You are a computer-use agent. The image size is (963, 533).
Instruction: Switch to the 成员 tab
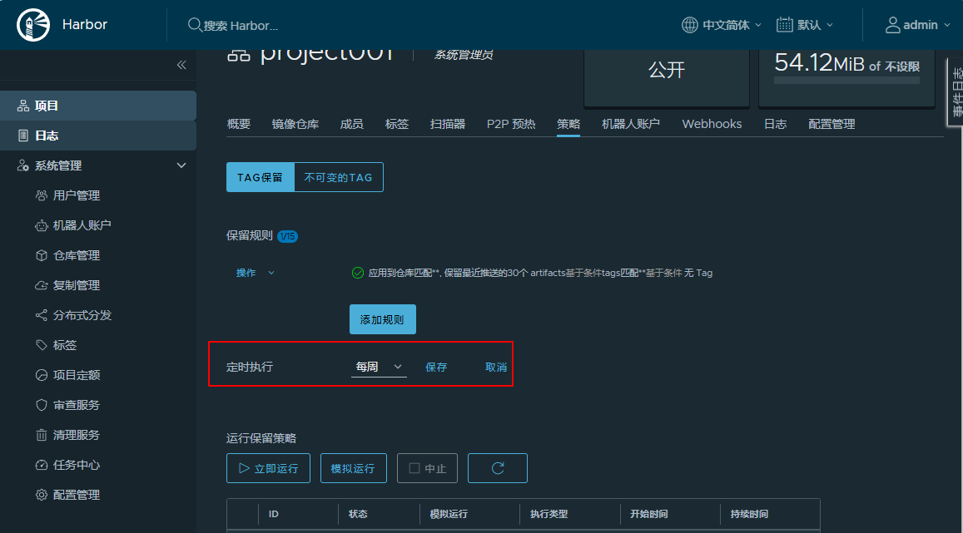[352, 124]
